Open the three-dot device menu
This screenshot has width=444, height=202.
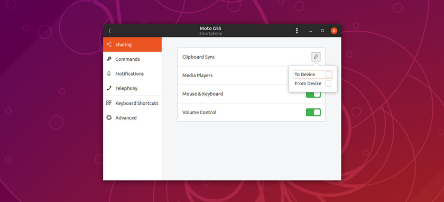point(297,31)
